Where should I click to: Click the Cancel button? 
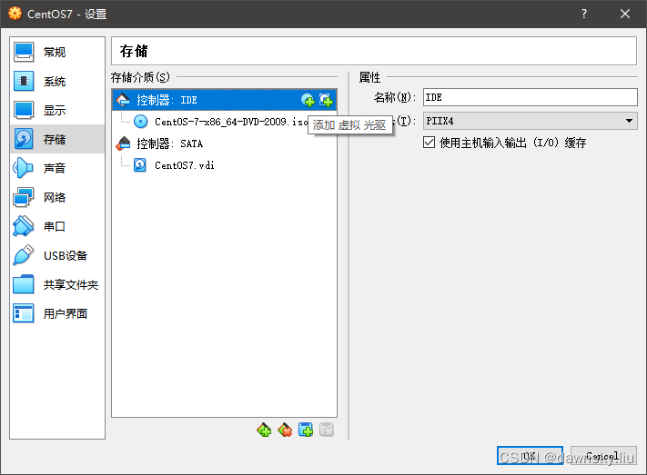pos(603,456)
